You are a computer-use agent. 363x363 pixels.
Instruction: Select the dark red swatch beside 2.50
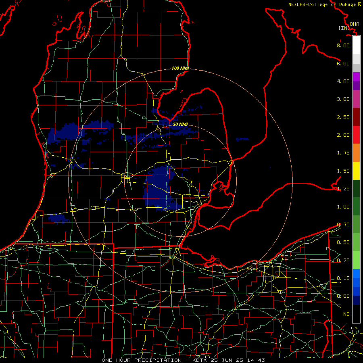click(356, 117)
